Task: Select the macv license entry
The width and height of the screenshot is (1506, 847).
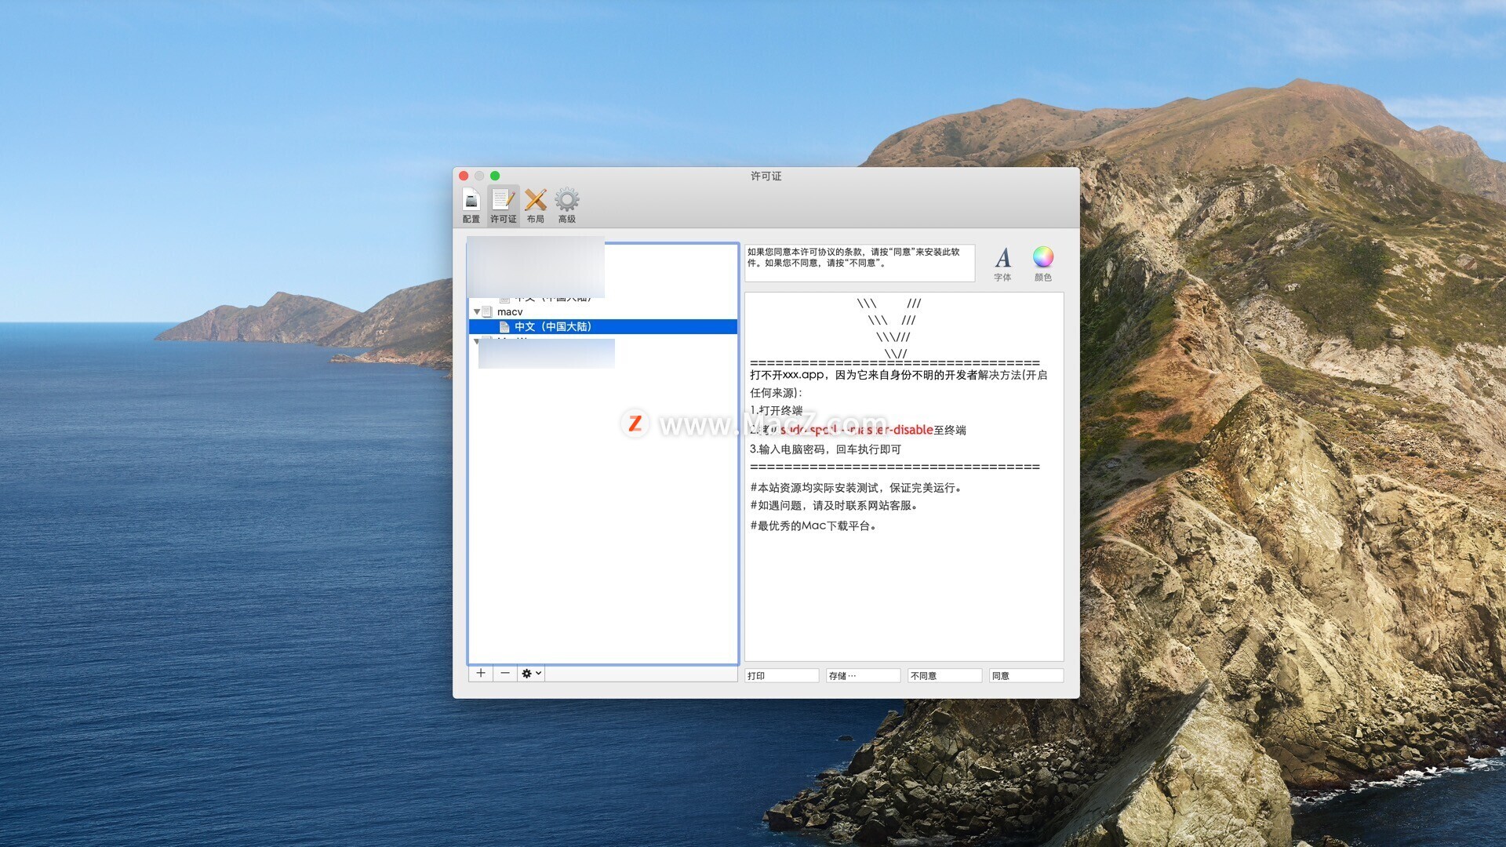Action: point(510,312)
